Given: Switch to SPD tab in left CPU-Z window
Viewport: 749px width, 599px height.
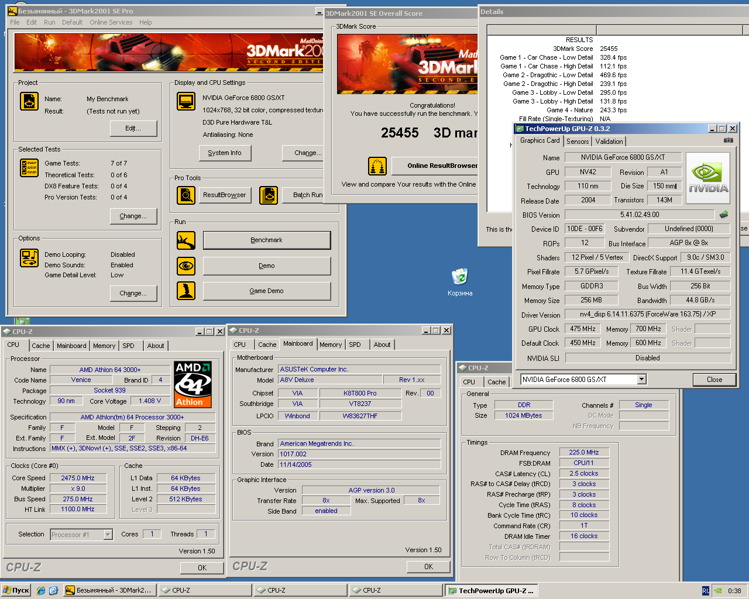Looking at the screenshot, I should pyautogui.click(x=129, y=346).
